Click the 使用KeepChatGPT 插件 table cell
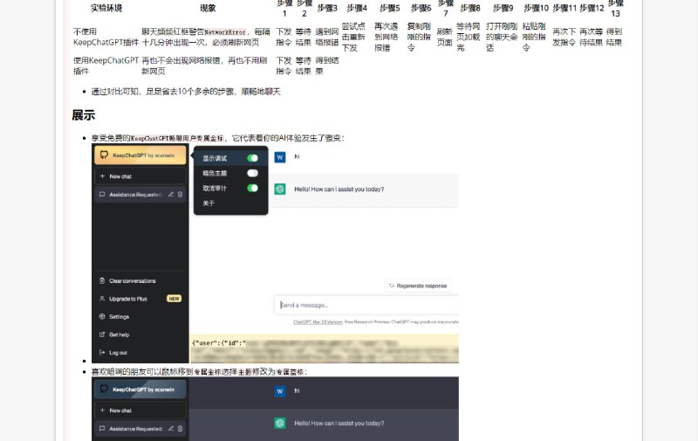The image size is (698, 441). pos(106,65)
